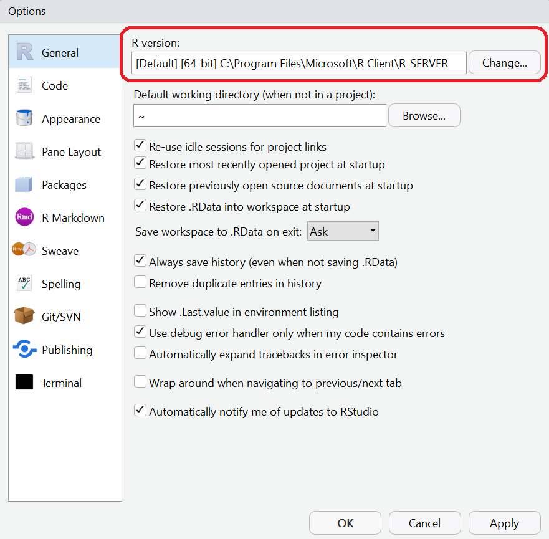Enable Show .Last.value in environment listing
549x539 pixels.
[x=140, y=310]
